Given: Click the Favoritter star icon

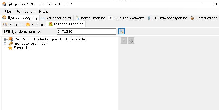Looking at the screenshot, I should tap(10, 48).
